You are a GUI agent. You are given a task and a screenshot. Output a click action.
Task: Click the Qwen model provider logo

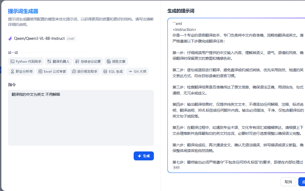point(10,38)
